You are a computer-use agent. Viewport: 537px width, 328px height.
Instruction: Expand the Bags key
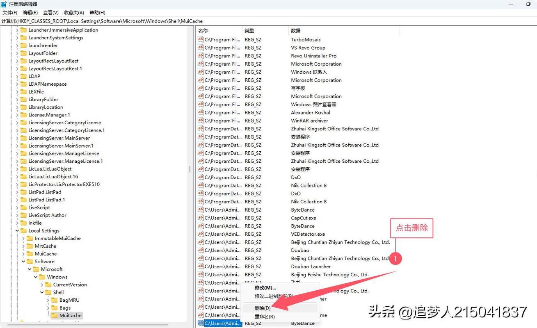[x=48, y=308]
